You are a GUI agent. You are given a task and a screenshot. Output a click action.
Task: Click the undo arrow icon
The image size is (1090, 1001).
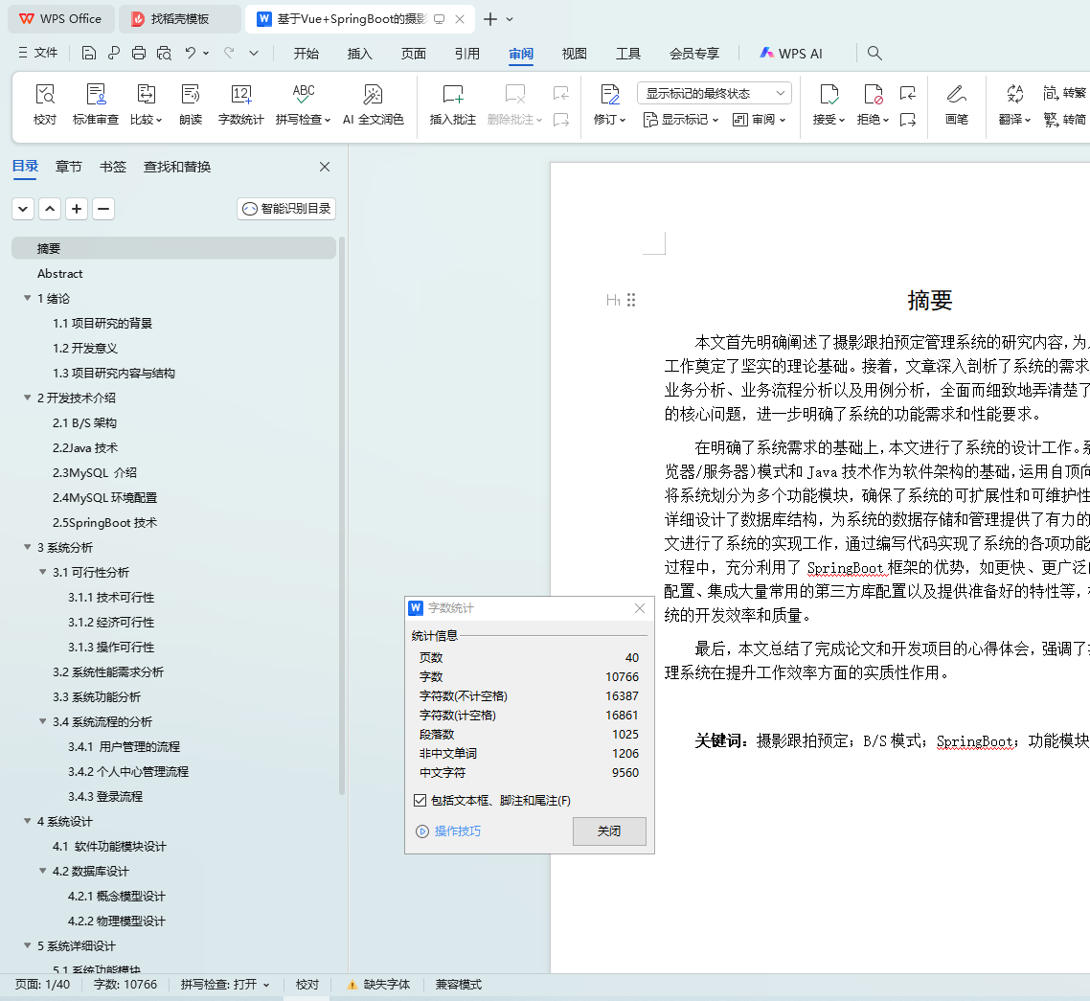pyautogui.click(x=191, y=53)
